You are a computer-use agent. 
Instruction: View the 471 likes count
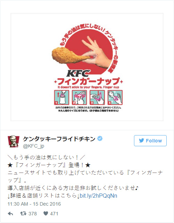[54, 214]
